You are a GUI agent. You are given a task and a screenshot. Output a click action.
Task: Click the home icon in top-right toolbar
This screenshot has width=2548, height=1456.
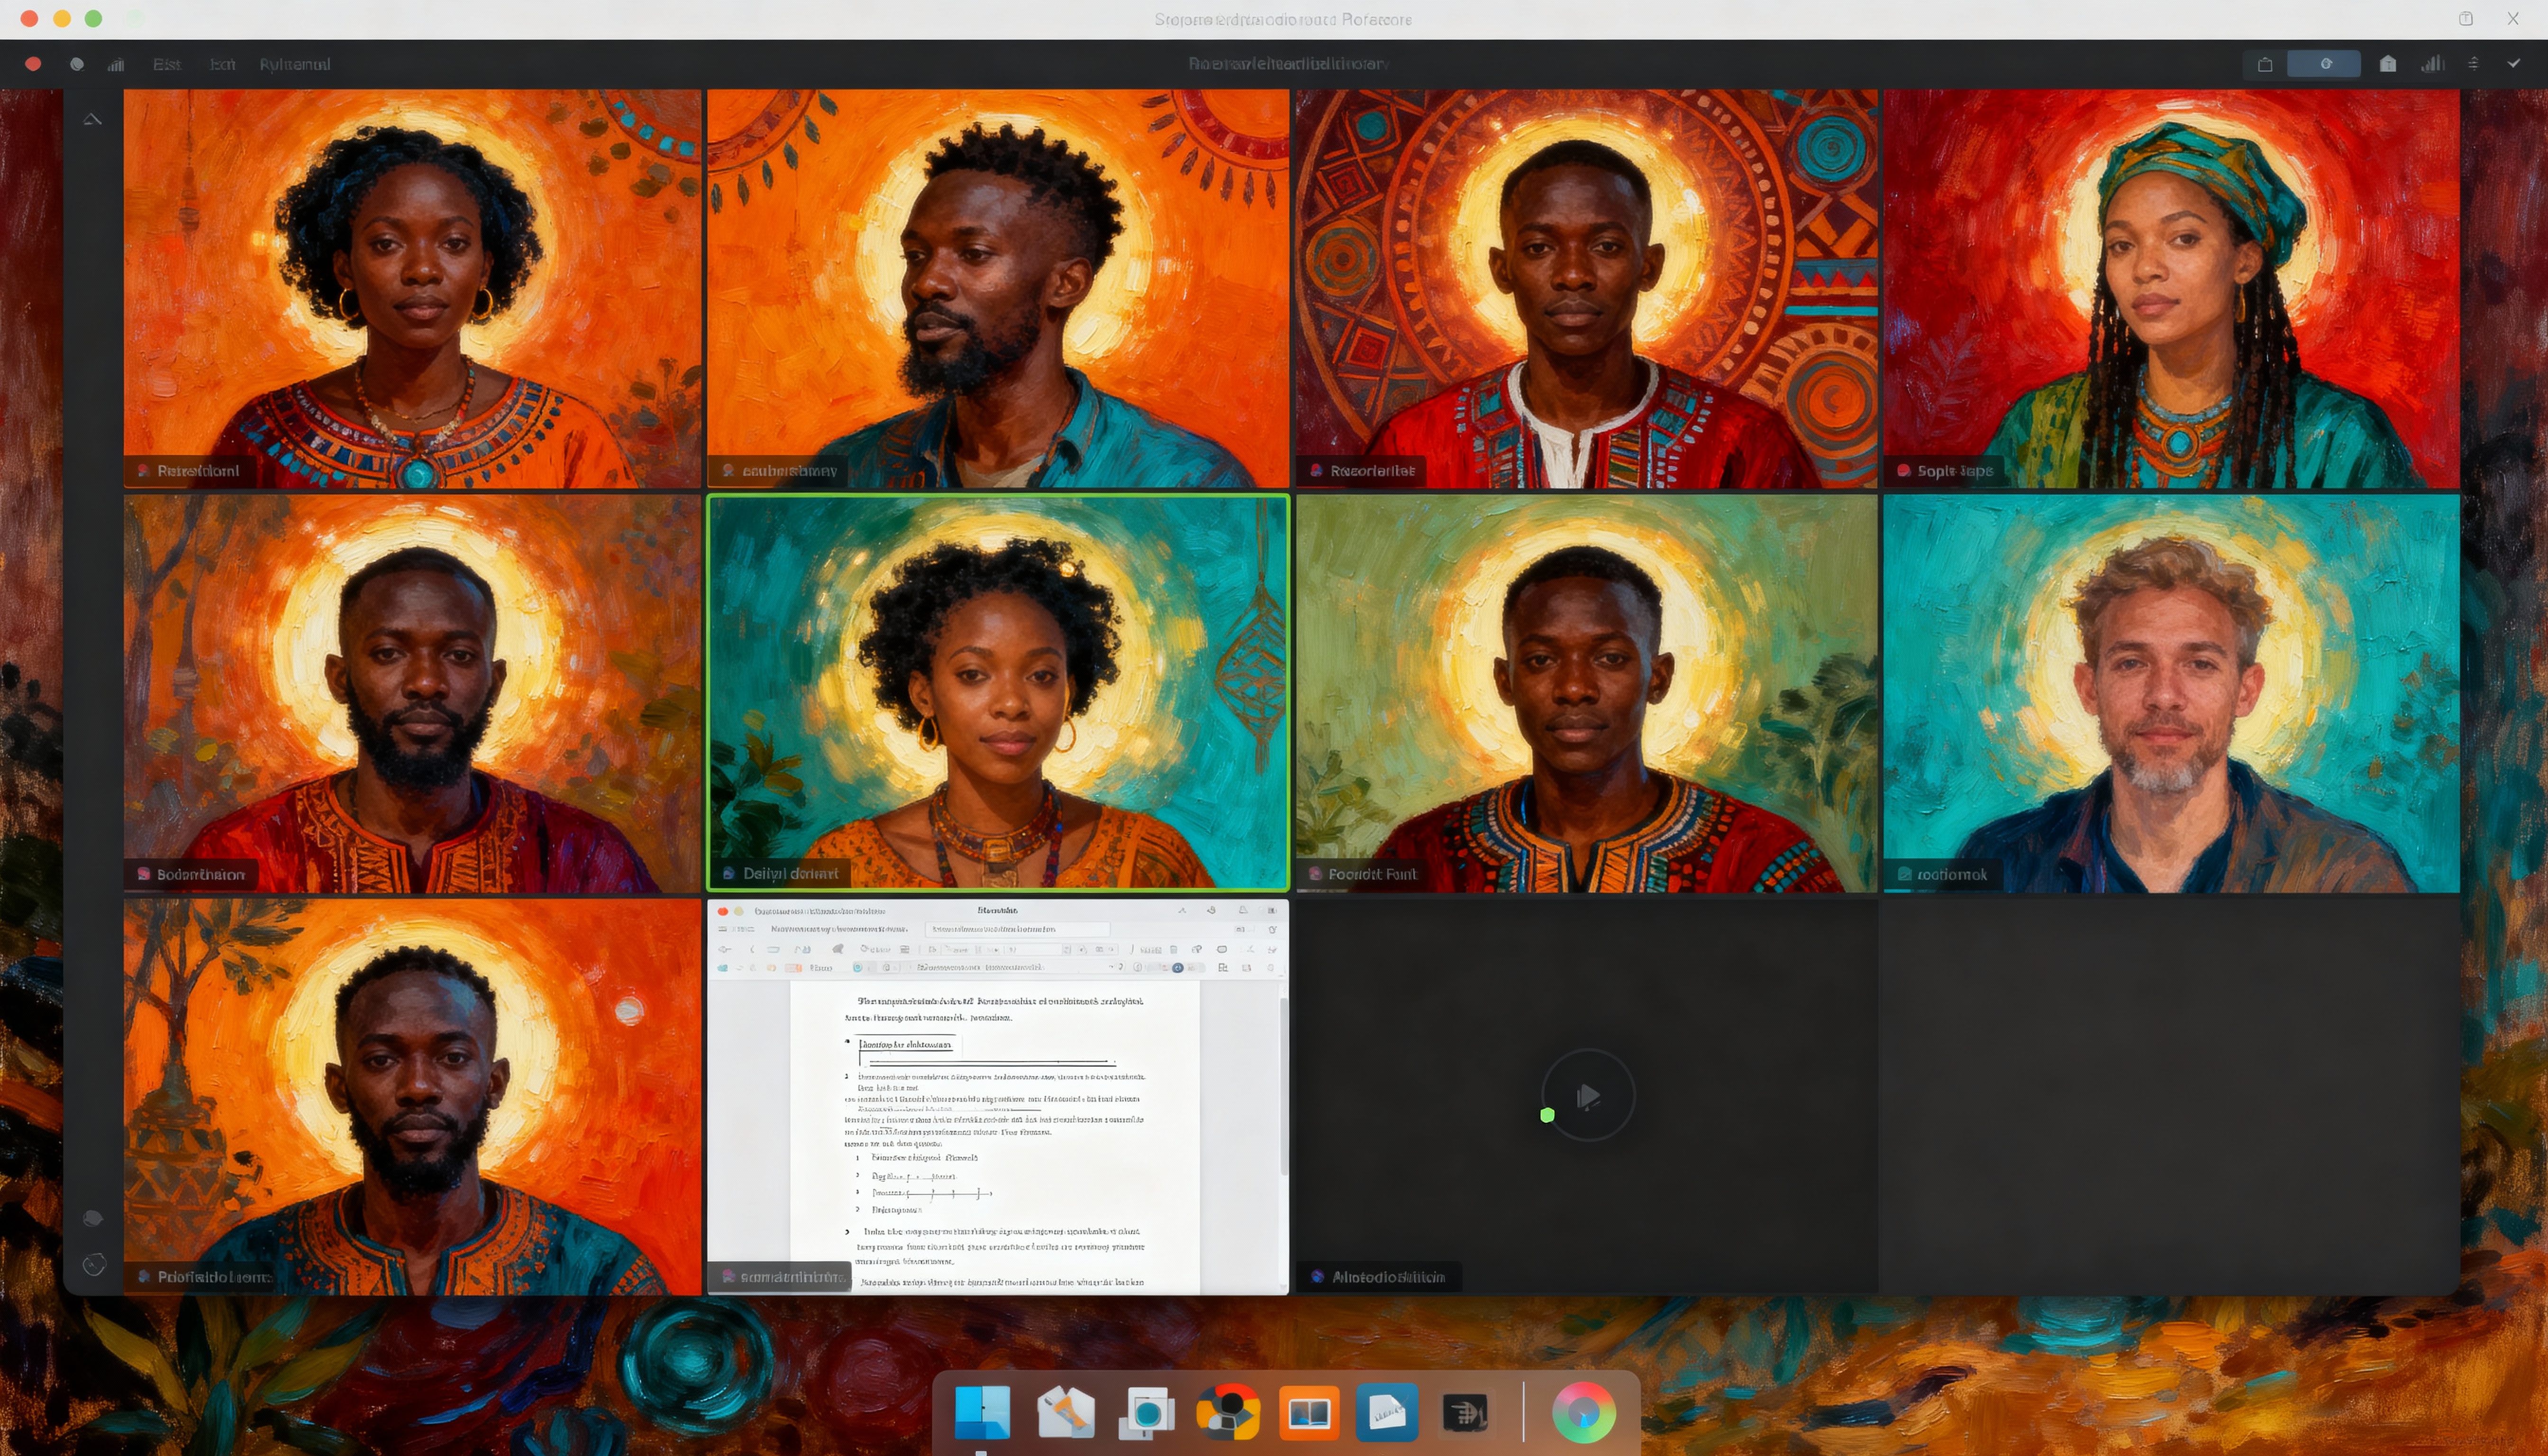click(x=2388, y=64)
